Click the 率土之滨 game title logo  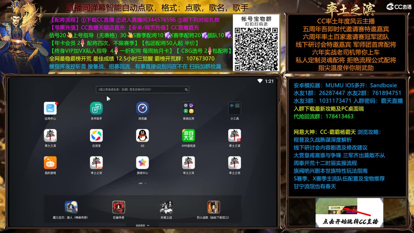point(350,9)
